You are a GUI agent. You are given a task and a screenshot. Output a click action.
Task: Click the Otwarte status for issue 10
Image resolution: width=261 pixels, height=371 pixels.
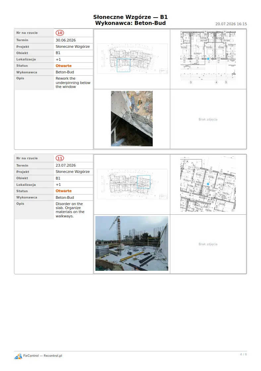64,66
